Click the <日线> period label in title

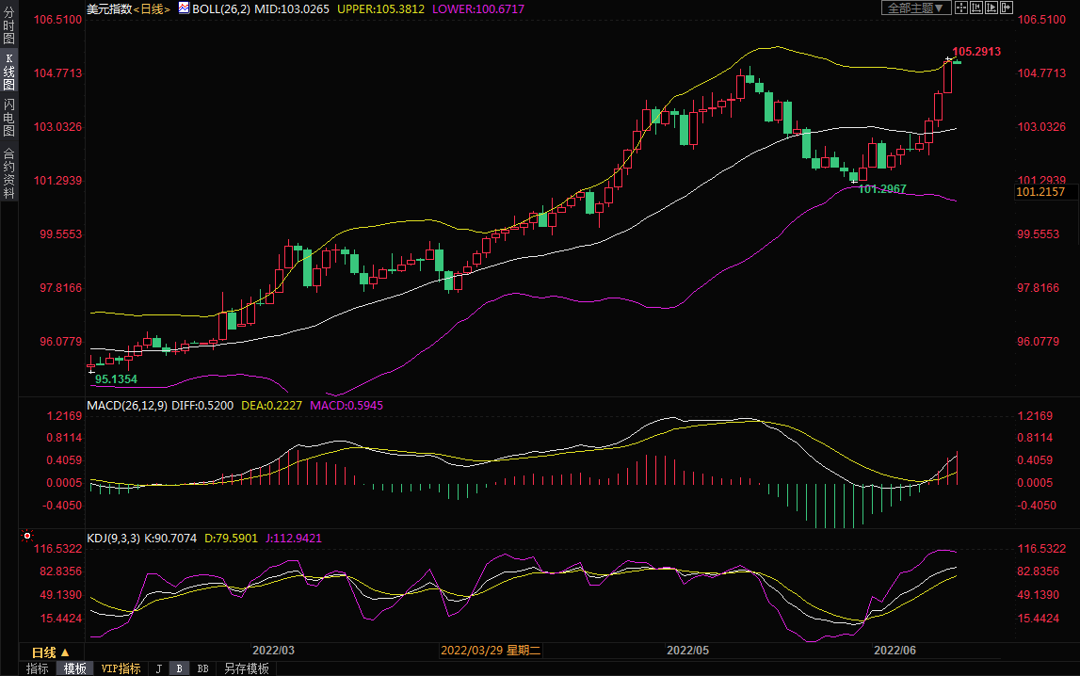tap(151, 8)
